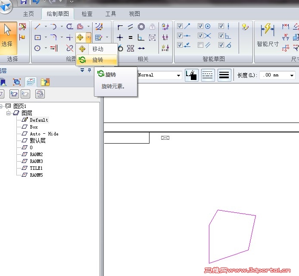Toggle the endpoint IntelliSketch checkbox
299x276 pixels.
tap(180, 26)
